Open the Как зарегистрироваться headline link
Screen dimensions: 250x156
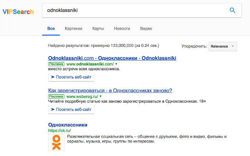click(x=110, y=90)
